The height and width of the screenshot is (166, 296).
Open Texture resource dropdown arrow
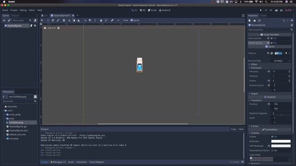tap(290, 53)
